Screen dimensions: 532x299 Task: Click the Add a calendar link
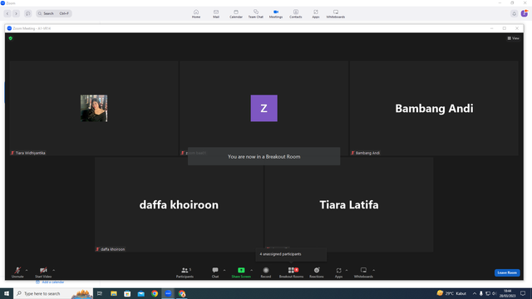click(x=53, y=282)
